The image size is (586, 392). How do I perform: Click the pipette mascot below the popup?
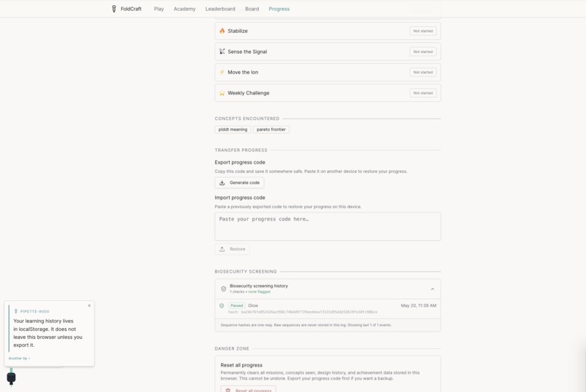click(x=11, y=377)
